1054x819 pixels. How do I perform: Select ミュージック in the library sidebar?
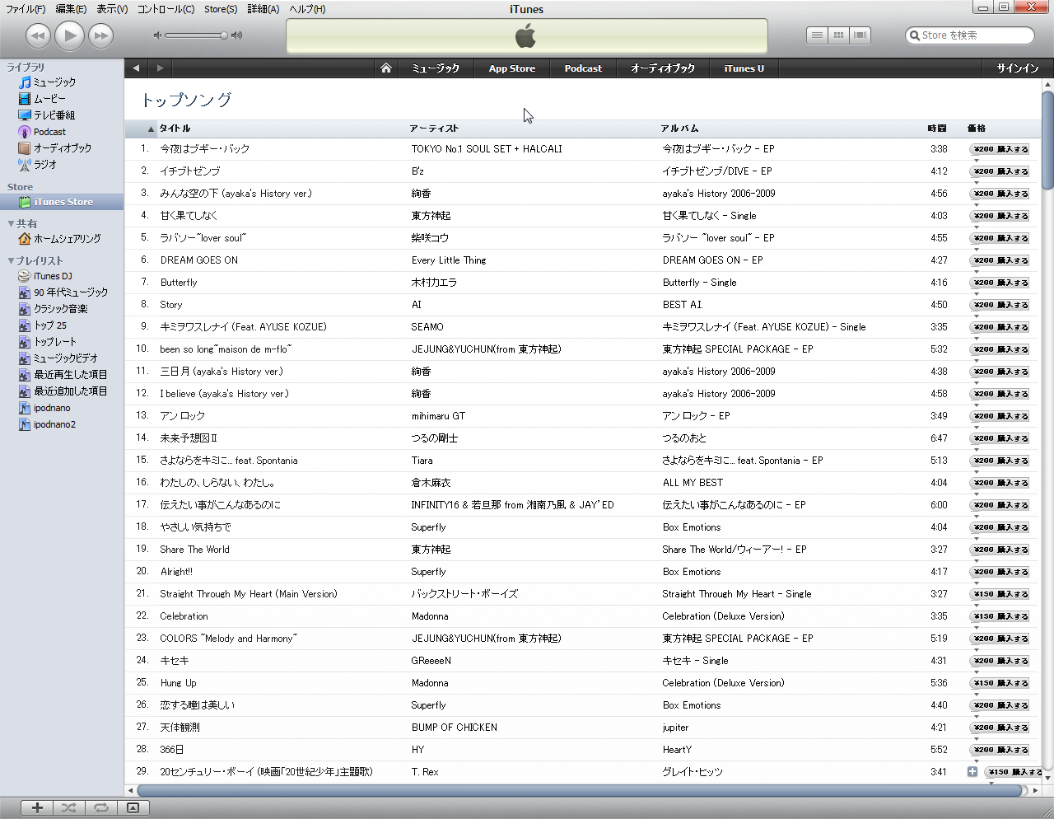pyautogui.click(x=54, y=82)
